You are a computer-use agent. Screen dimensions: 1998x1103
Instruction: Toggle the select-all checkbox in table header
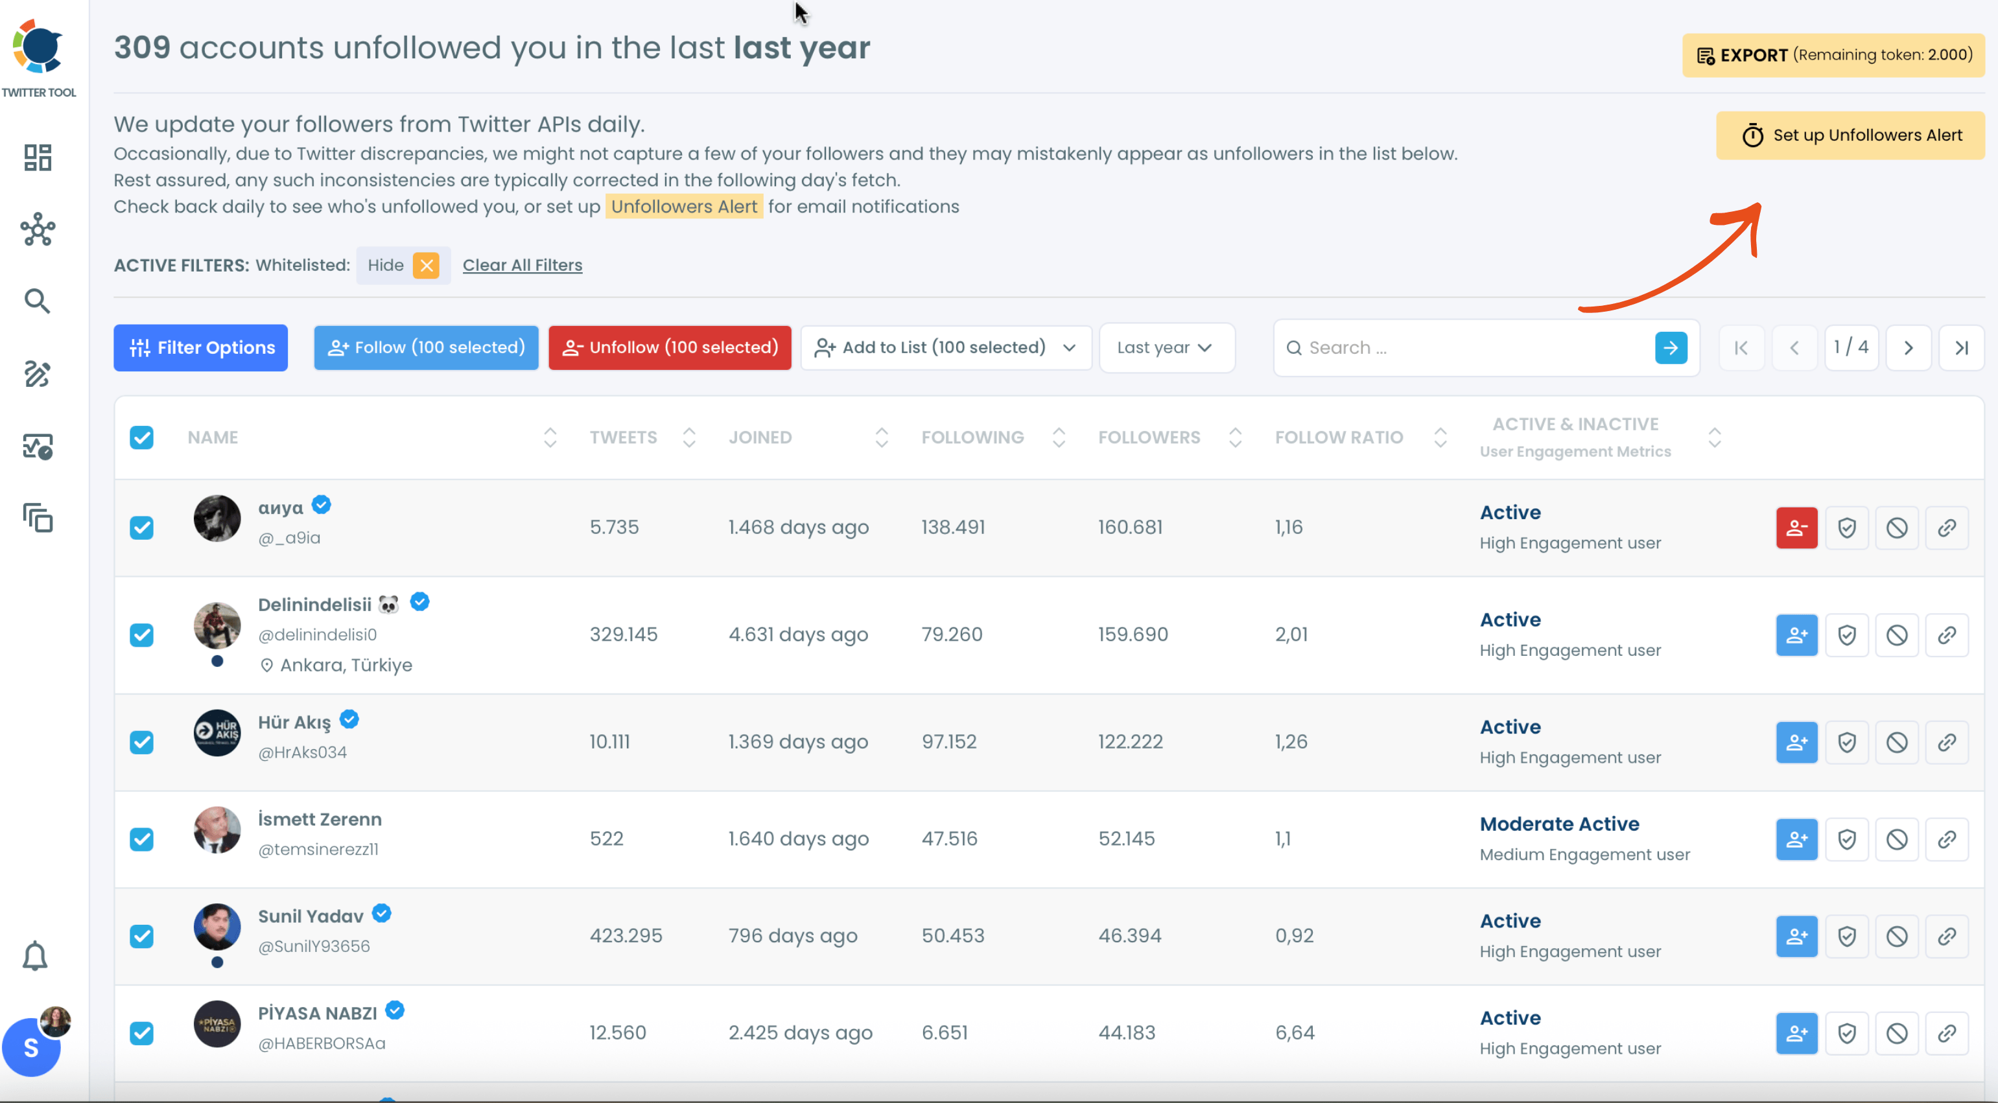(141, 437)
